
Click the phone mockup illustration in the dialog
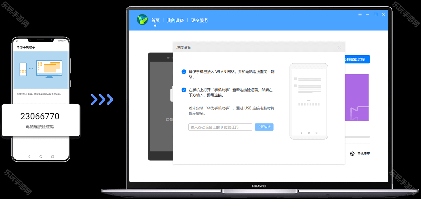(x=309, y=101)
